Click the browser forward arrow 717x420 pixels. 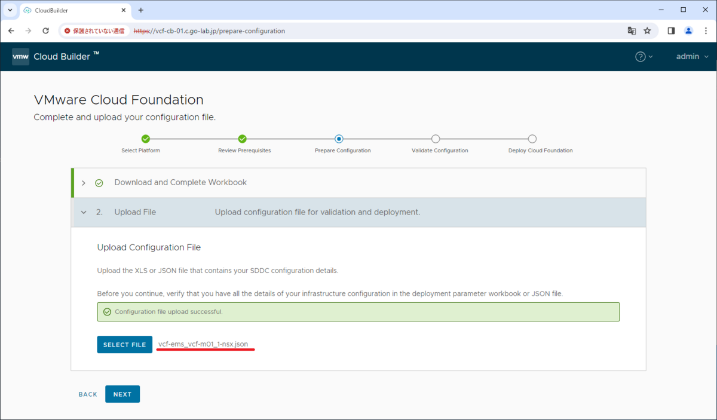click(28, 30)
